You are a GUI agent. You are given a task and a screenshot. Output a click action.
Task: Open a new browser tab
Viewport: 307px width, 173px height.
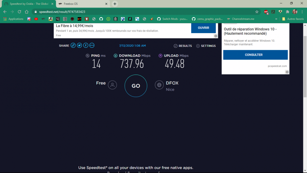115,4
